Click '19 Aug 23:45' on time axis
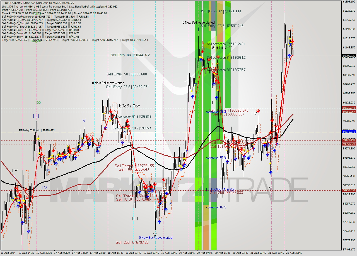The height and width of the screenshot is (256, 357). [x=187, y=253]
